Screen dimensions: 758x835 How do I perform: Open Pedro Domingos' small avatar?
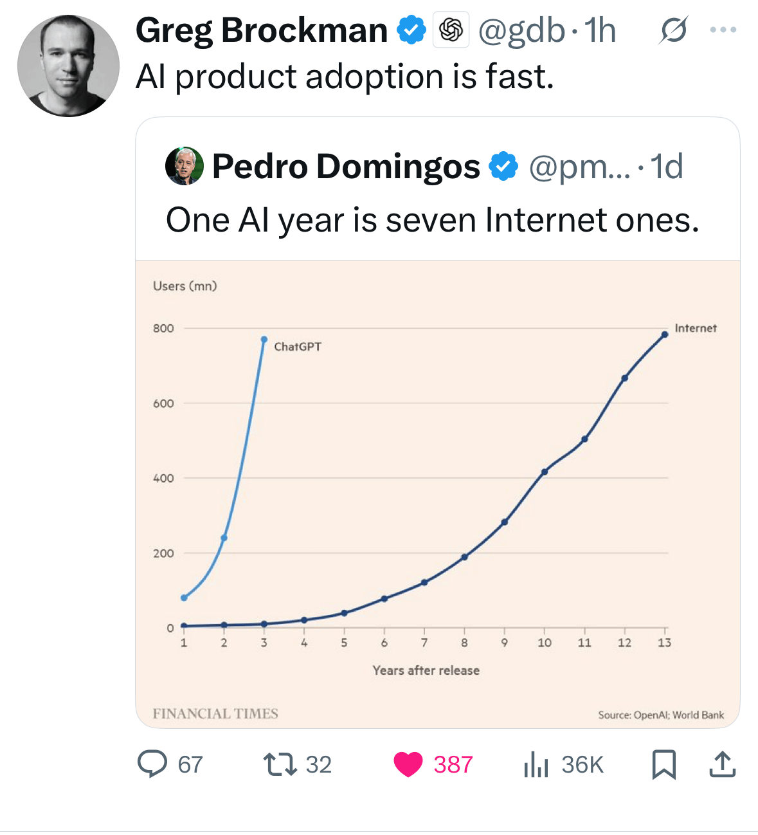(x=185, y=166)
